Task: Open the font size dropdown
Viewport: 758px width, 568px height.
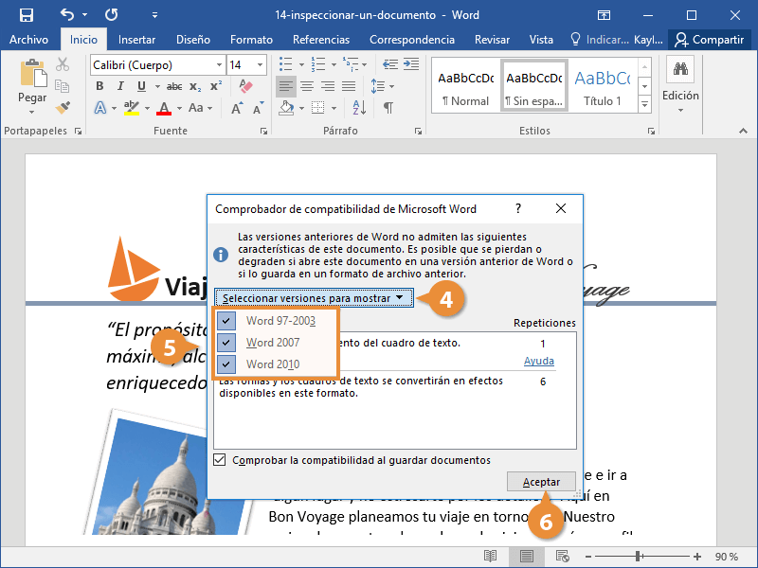Action: pos(260,64)
